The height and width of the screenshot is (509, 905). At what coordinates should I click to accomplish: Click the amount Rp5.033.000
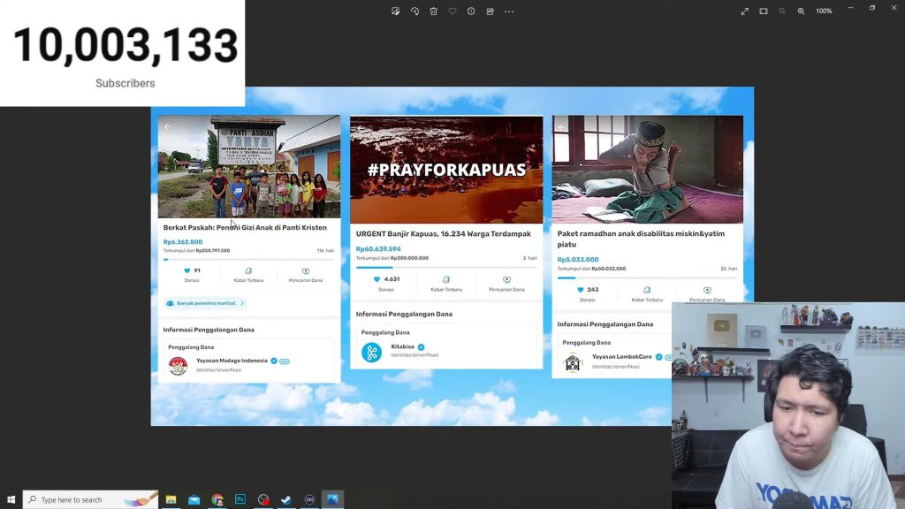[578, 260]
